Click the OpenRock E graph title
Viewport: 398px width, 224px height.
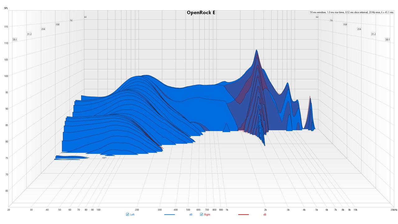pos(201,13)
